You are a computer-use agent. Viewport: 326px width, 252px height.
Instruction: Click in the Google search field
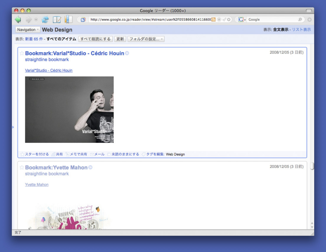tap(272, 20)
